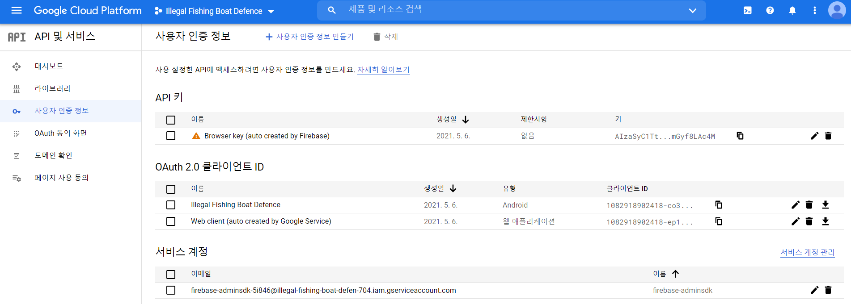851x304 pixels.
Task: Copy the Browser key API key
Action: click(740, 136)
